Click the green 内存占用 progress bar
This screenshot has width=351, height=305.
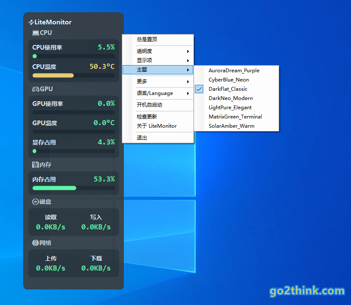[73, 188]
